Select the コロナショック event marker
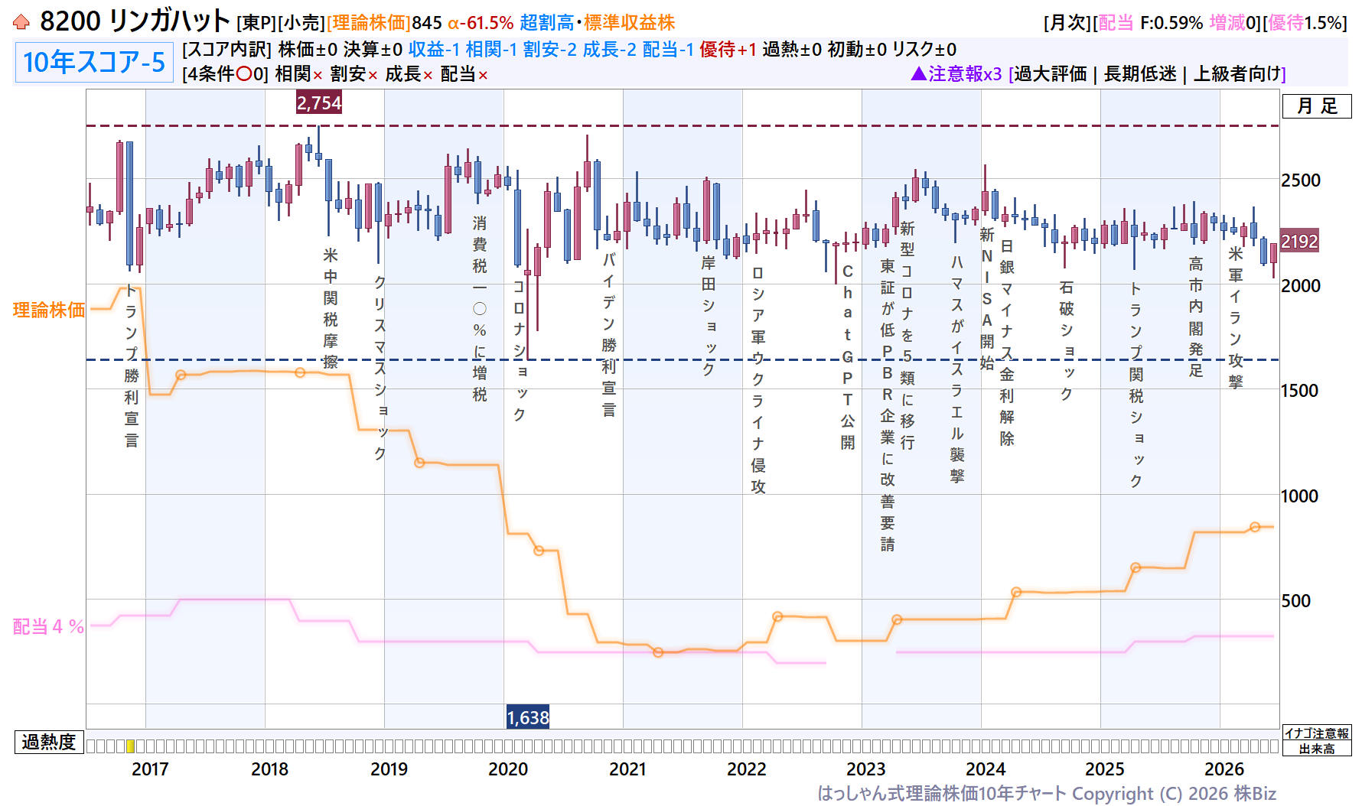This screenshot has height=806, width=1362. point(520,350)
